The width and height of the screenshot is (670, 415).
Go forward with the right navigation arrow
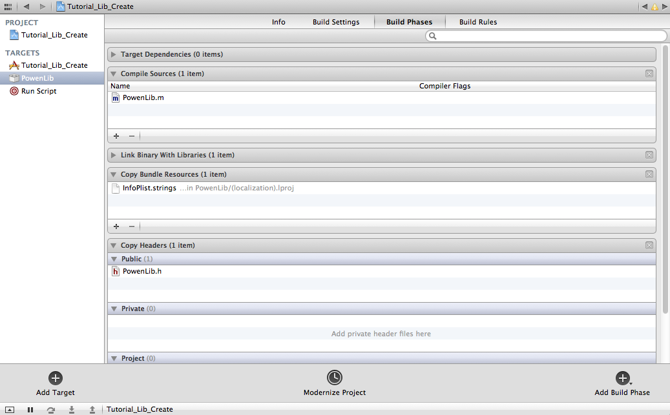tap(42, 6)
